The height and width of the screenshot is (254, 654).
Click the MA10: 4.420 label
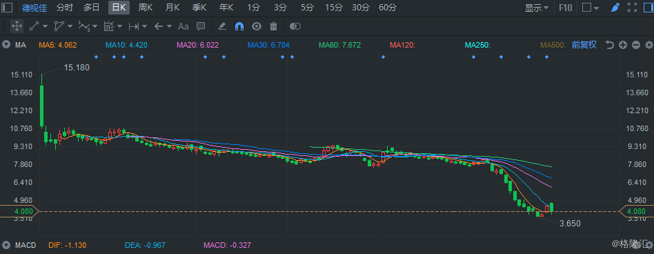[126, 45]
